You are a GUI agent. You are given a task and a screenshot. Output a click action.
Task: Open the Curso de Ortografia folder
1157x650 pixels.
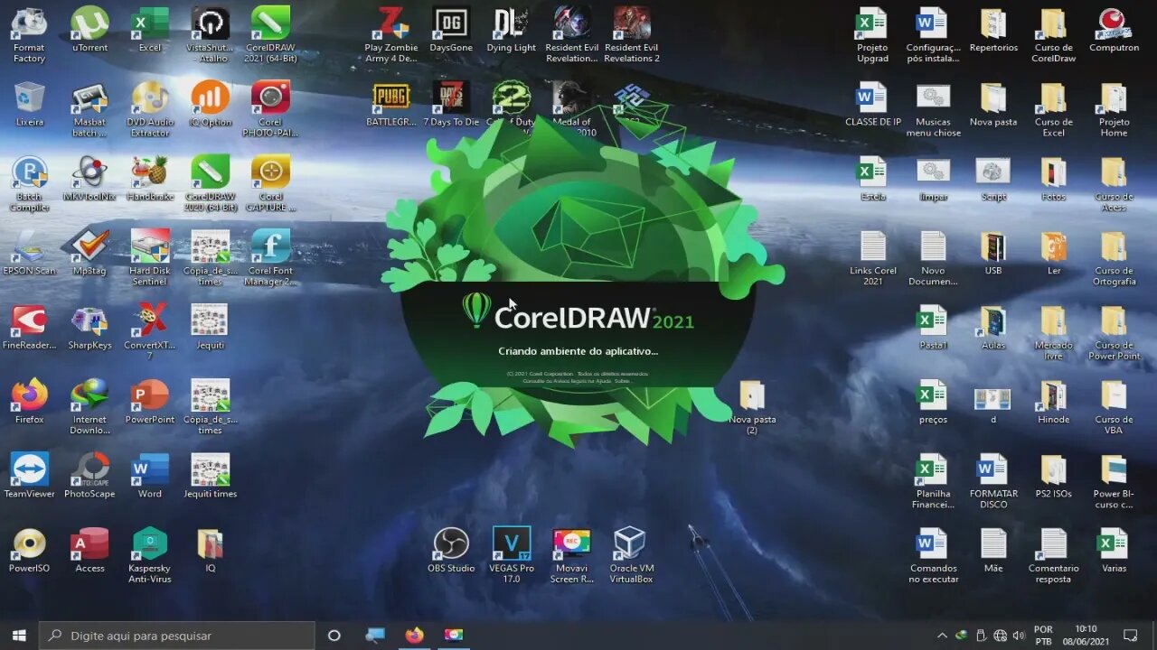(1114, 258)
